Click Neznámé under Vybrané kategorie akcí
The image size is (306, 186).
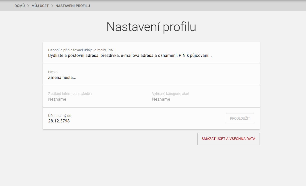(161, 99)
